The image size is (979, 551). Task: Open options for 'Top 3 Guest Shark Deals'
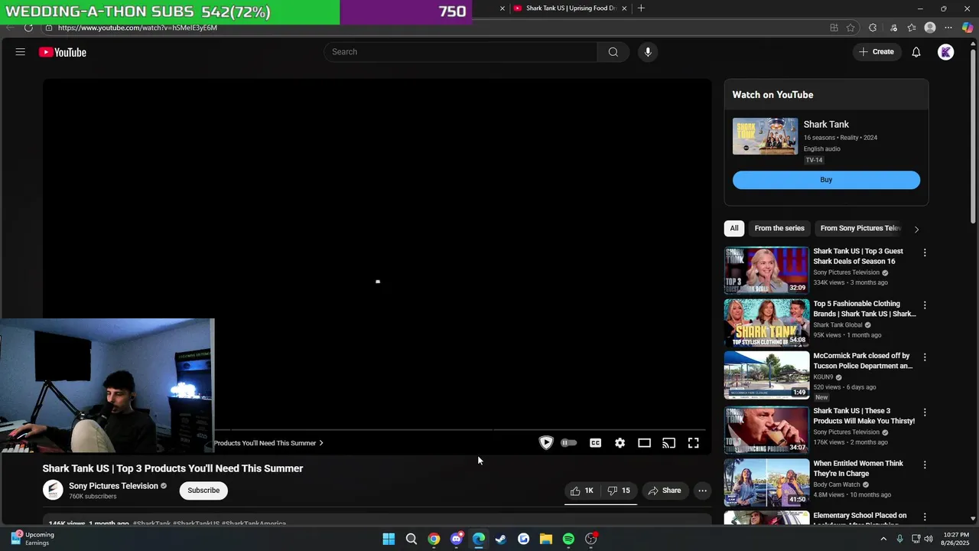[925, 253]
